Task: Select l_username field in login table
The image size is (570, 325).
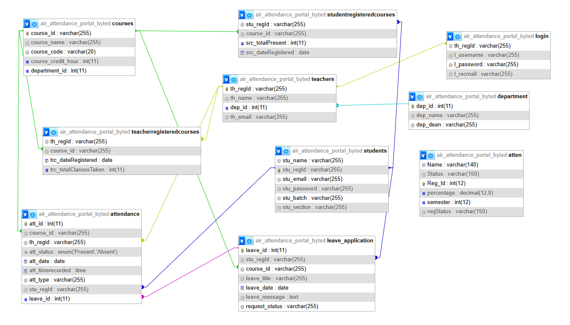Action: (x=499, y=55)
